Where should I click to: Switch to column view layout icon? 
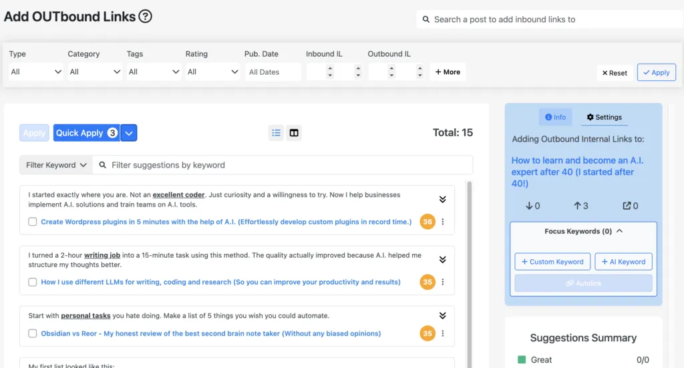click(x=293, y=133)
